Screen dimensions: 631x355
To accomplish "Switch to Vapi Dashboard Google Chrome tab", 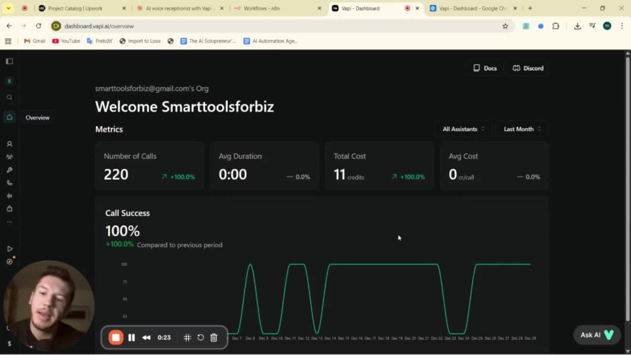I will [x=473, y=8].
